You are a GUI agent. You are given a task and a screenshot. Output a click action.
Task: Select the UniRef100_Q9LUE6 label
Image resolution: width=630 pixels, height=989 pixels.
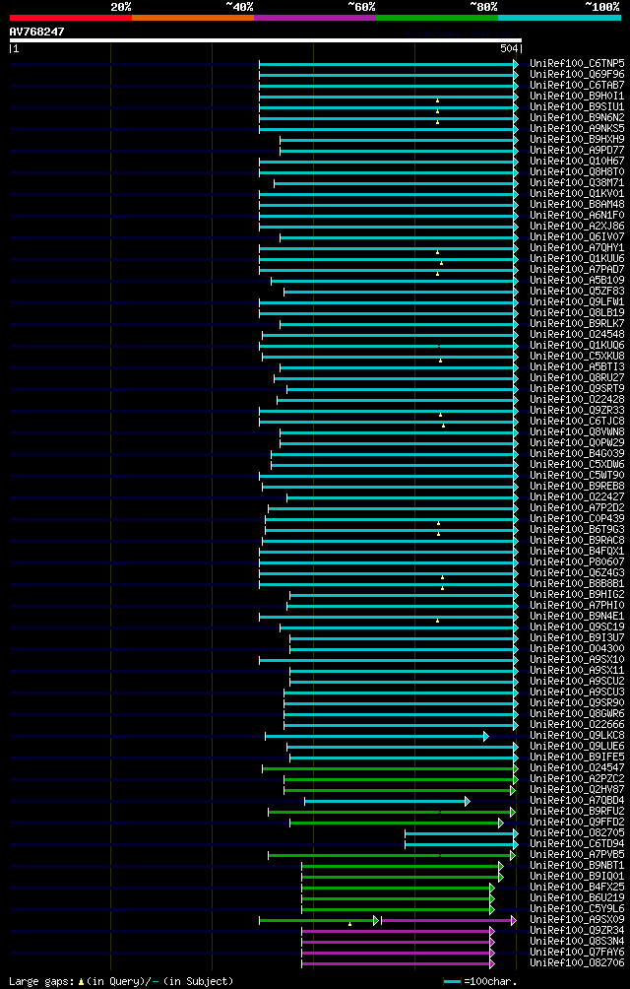(577, 748)
